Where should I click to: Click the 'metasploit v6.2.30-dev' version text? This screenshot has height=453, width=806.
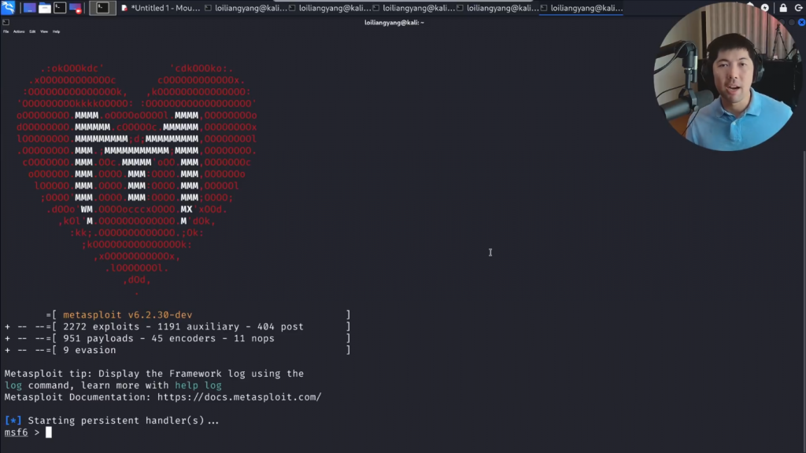128,315
